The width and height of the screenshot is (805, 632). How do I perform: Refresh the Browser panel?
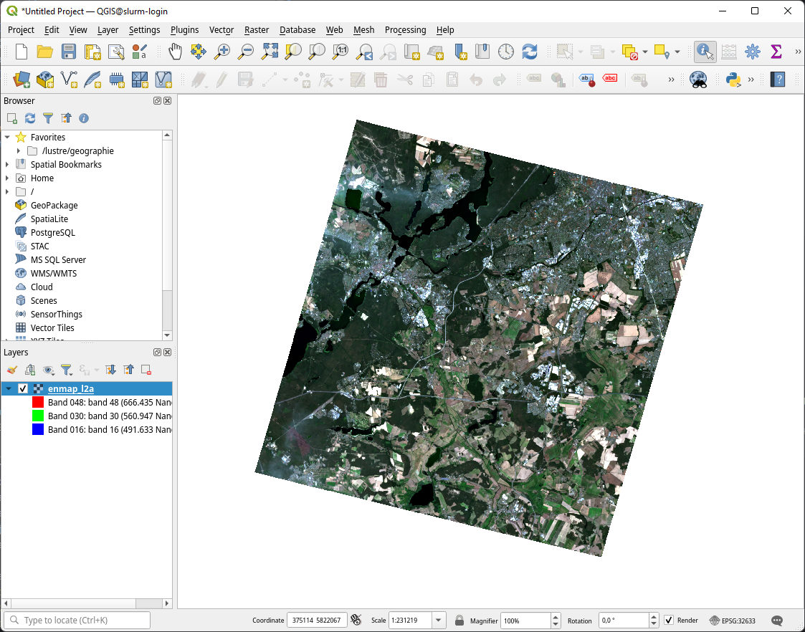[30, 118]
